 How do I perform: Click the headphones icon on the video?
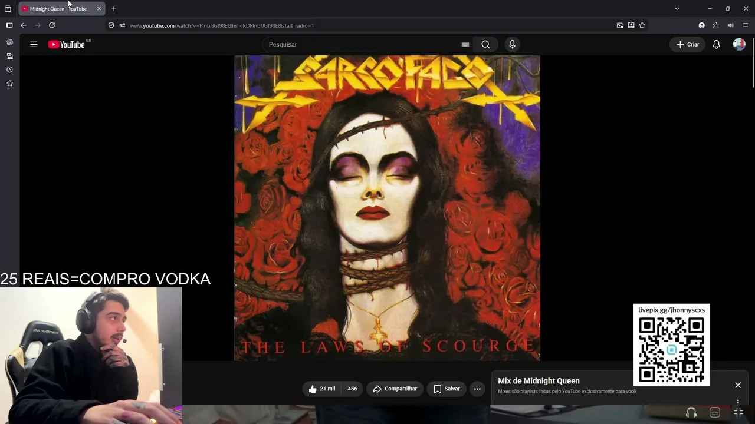coord(691,412)
